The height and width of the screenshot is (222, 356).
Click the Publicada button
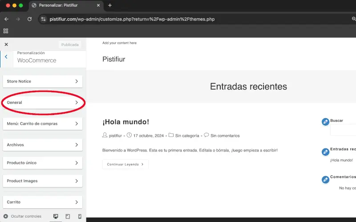[x=70, y=45]
